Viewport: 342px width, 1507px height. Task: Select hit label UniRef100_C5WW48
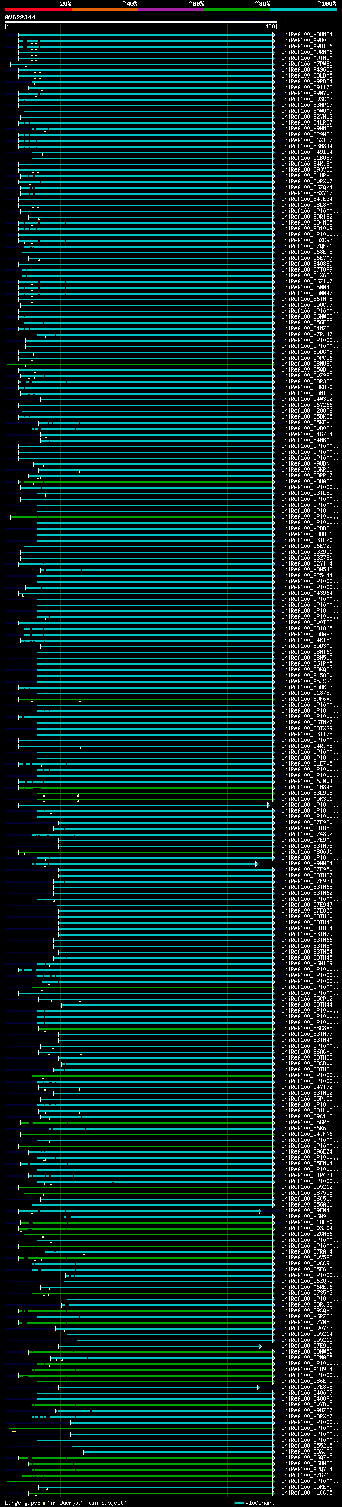[x=307, y=287]
